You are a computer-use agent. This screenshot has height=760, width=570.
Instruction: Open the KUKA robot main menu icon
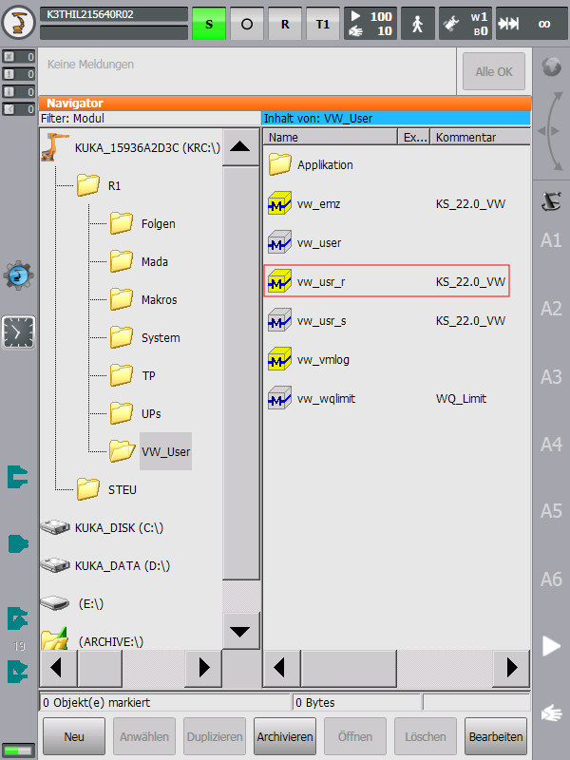point(18,21)
